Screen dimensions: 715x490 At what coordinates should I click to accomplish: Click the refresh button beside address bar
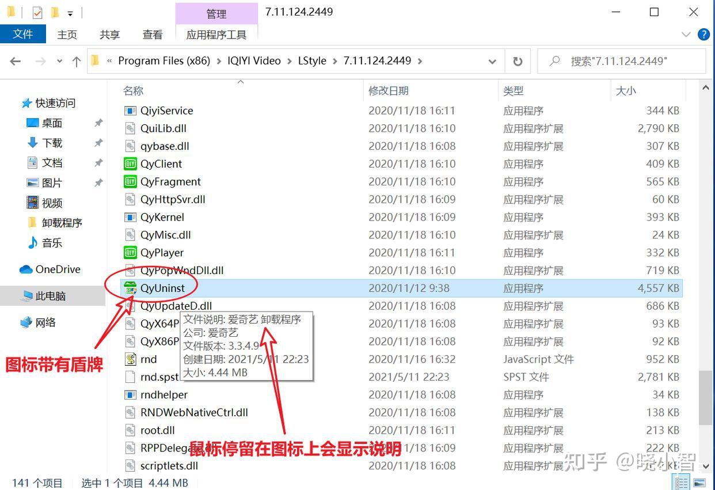(518, 61)
